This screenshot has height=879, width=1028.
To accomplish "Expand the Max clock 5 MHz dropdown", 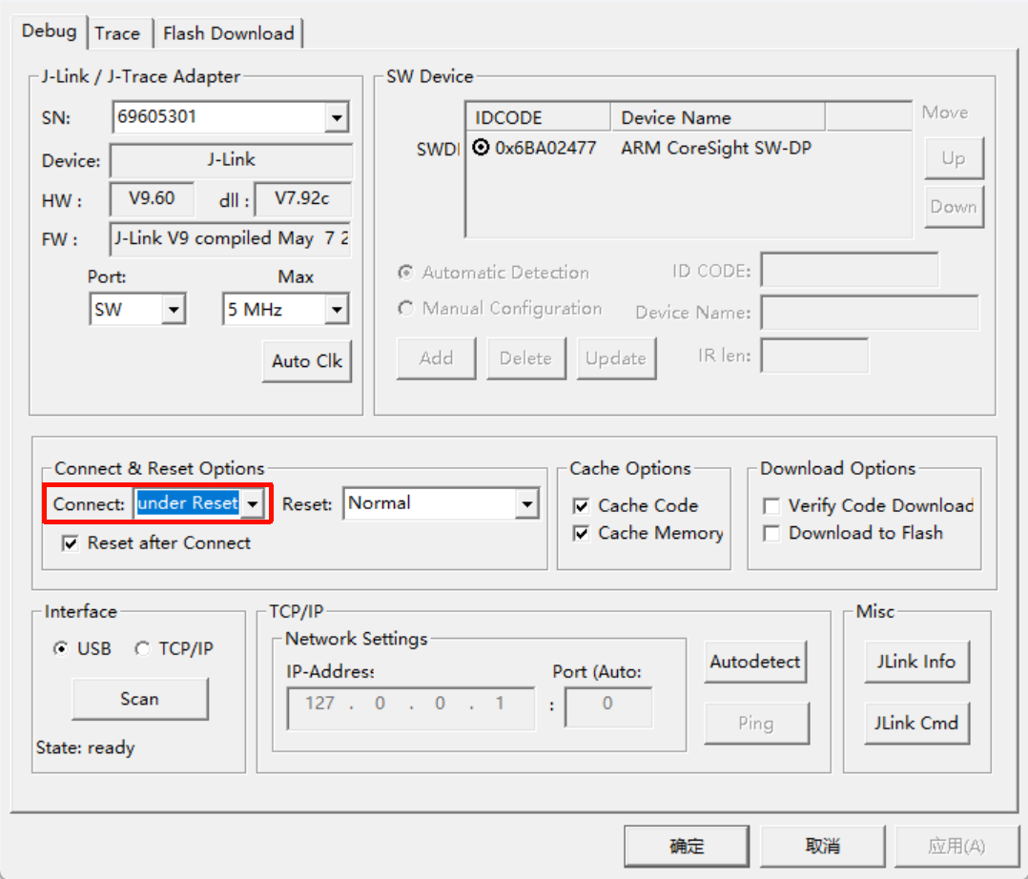I will (x=336, y=310).
